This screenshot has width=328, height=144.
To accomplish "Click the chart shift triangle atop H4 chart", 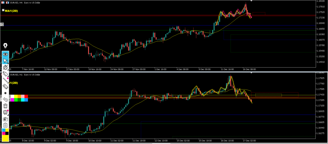I will (x=251, y=1).
